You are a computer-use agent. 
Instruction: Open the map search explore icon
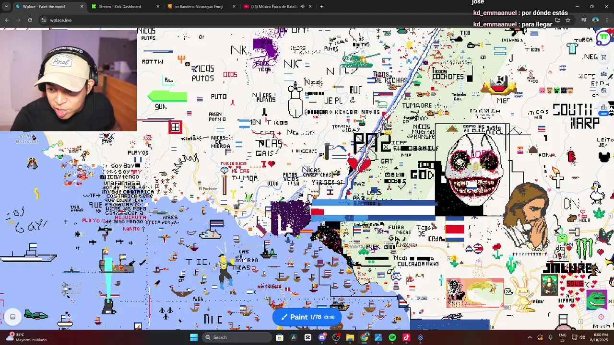[603, 90]
